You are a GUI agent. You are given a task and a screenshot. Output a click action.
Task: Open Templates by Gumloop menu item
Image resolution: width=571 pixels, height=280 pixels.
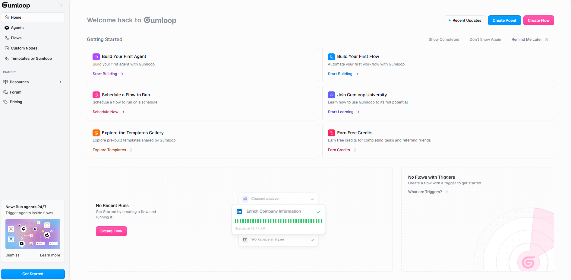pyautogui.click(x=33, y=59)
